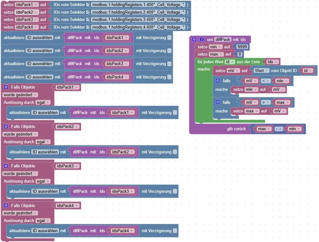Enable mit Verzögerung on top-level idsPack1 update block
Image resolution: width=319 pixels, height=242 pixels.
(x=169, y=37)
